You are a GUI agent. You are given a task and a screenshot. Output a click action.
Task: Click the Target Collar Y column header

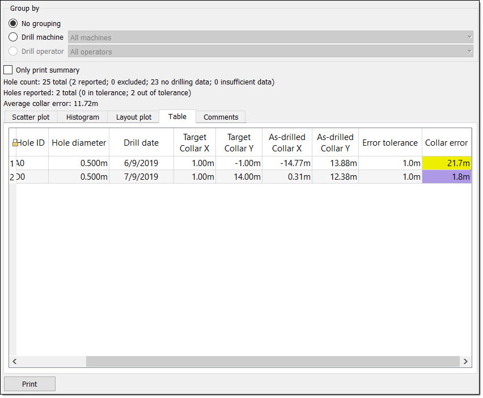point(239,143)
